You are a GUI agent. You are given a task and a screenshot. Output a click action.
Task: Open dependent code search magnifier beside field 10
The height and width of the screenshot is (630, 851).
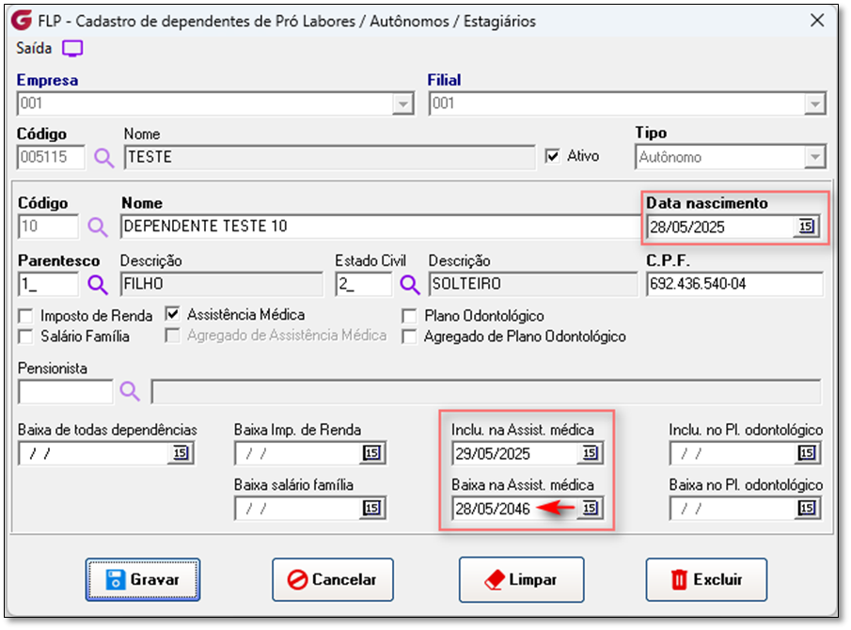tap(98, 227)
